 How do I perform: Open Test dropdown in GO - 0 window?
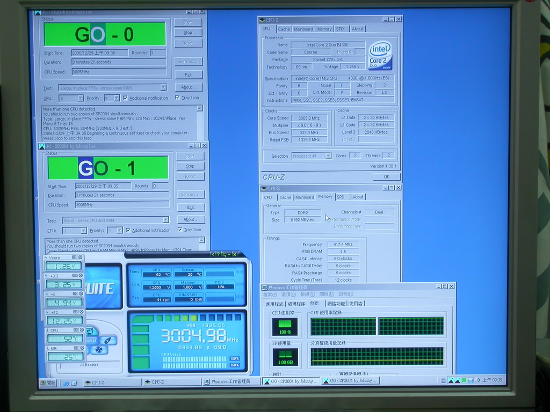(x=163, y=87)
